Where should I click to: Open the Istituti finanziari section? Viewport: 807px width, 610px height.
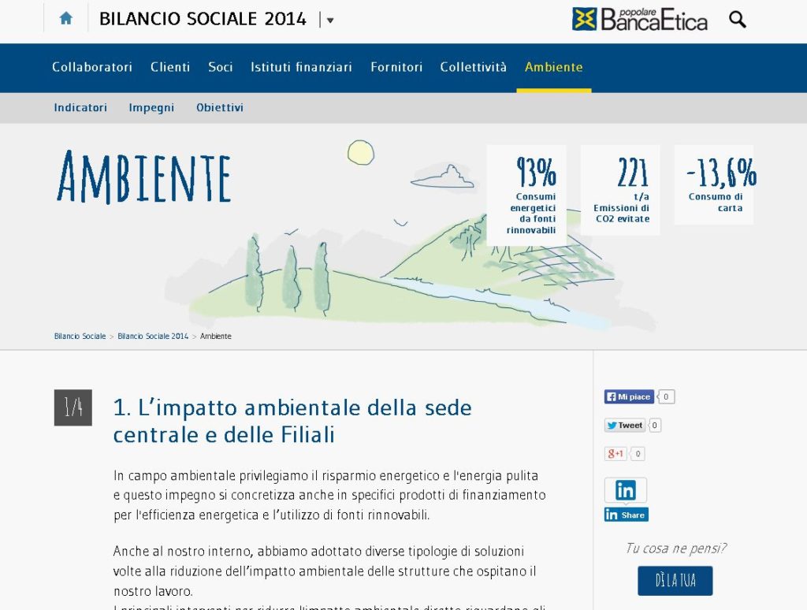tap(301, 67)
